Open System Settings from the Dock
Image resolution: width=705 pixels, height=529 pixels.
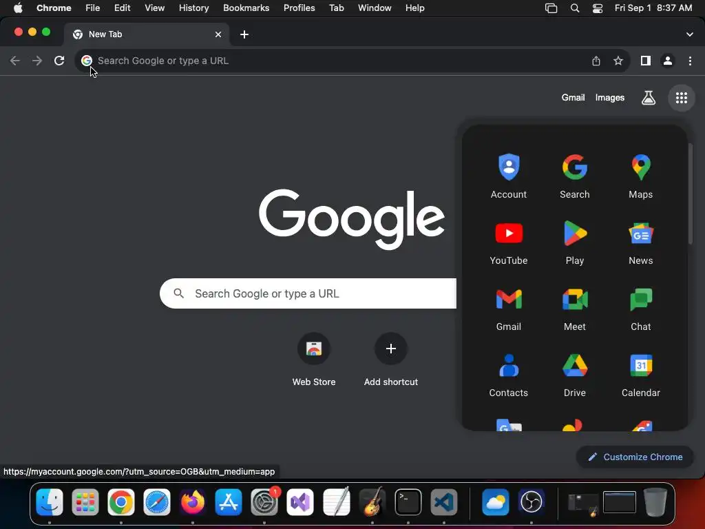264,502
